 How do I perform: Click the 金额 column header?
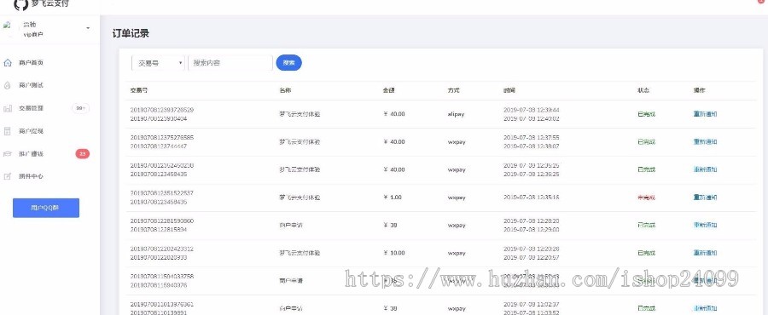[389, 91]
